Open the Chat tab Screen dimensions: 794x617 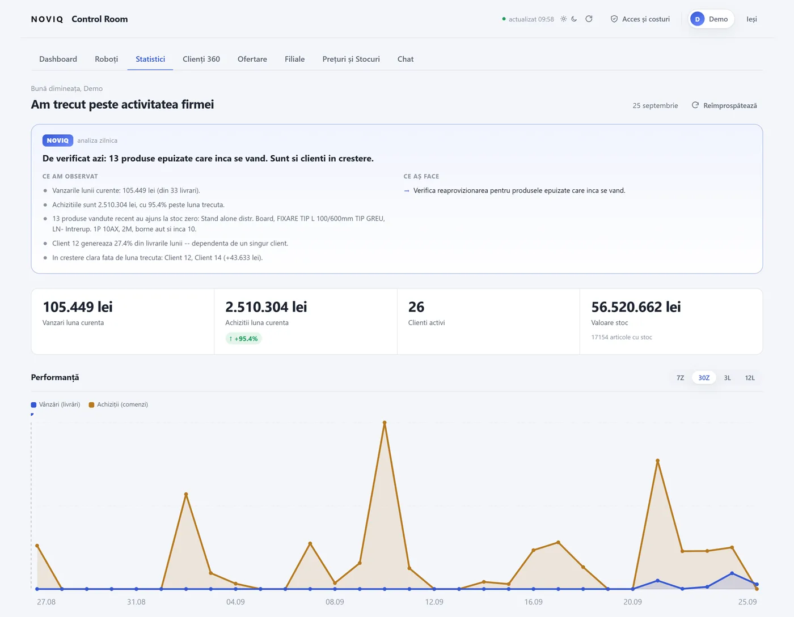pyautogui.click(x=406, y=59)
